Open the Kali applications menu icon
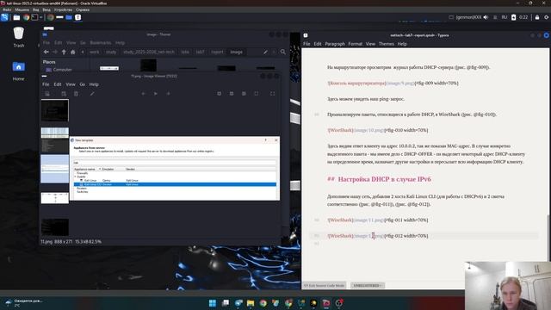Screen dimensions: 551x310 pyautogui.click(x=4, y=17)
